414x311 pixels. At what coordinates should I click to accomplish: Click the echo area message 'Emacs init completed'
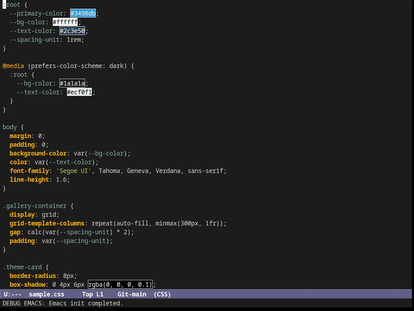86,303
